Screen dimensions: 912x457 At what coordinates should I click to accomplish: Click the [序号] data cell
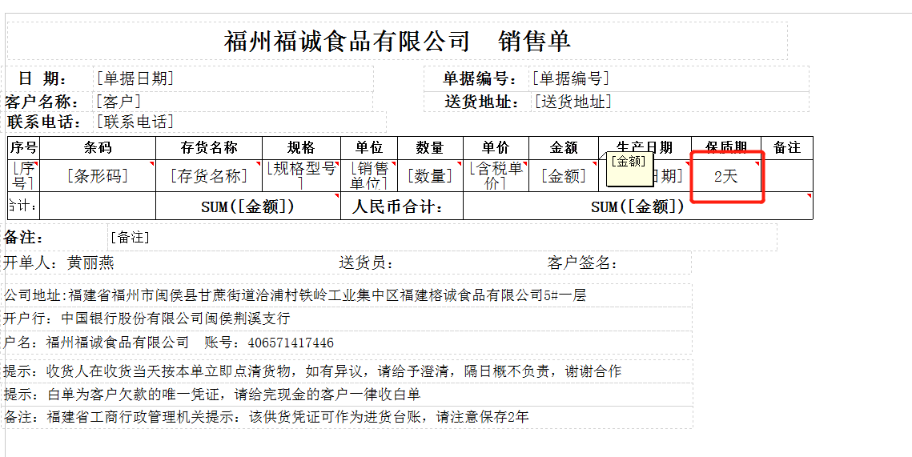coord(24,175)
